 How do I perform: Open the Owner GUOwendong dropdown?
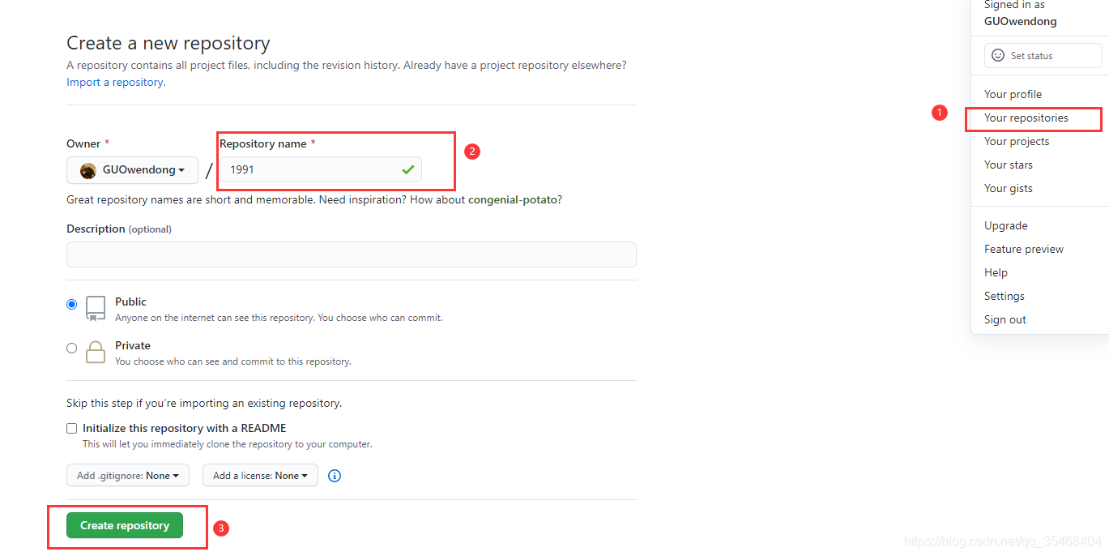[132, 170]
